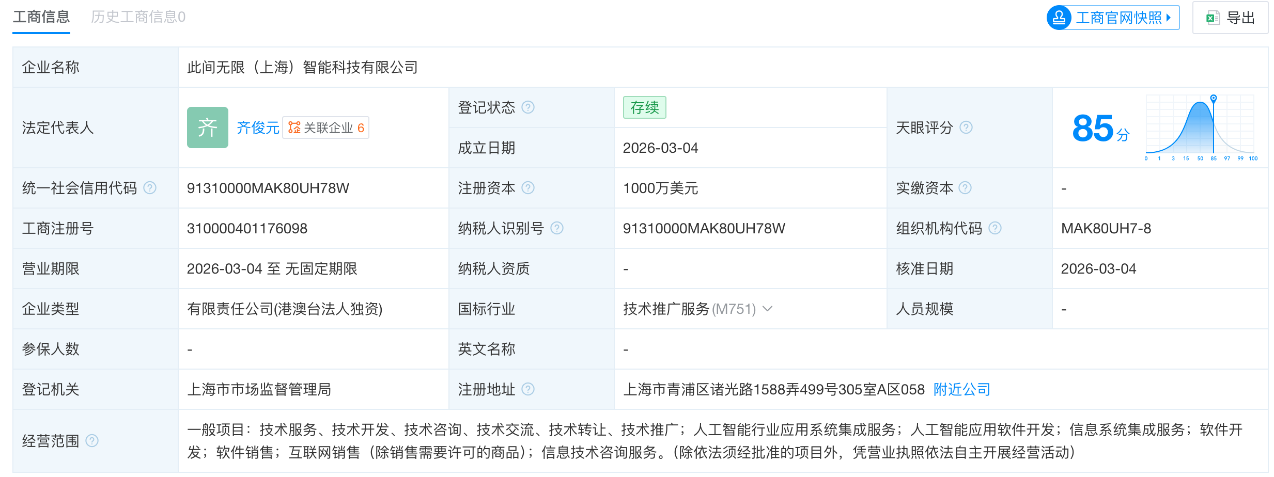Open help icon beside 组织机构代码
The width and height of the screenshot is (1274, 477).
click(x=995, y=228)
